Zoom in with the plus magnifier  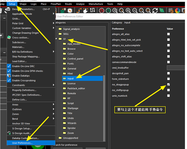pos(128,11)
